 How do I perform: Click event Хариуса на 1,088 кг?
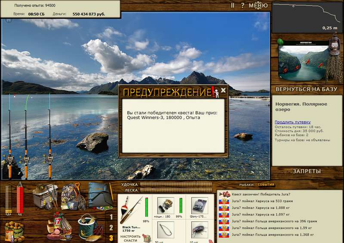click(x=261, y=208)
